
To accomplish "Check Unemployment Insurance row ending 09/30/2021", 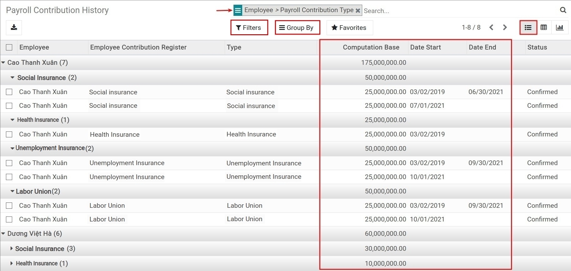I will click(9, 163).
